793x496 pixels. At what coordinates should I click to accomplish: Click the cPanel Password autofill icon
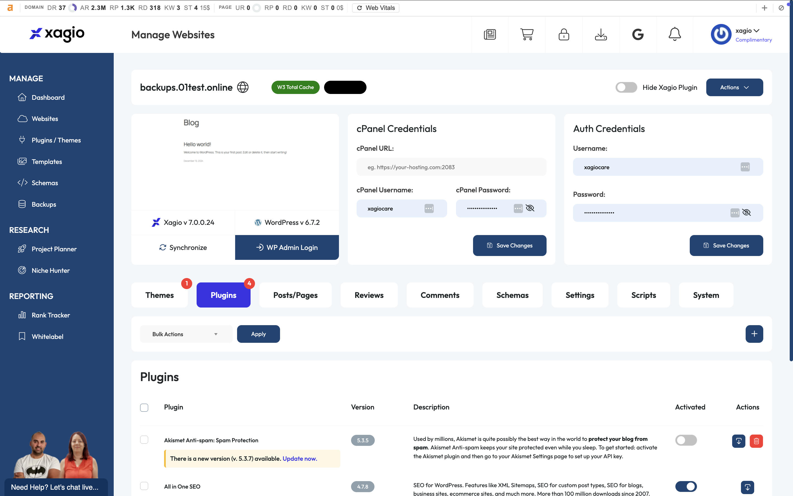[518, 208]
